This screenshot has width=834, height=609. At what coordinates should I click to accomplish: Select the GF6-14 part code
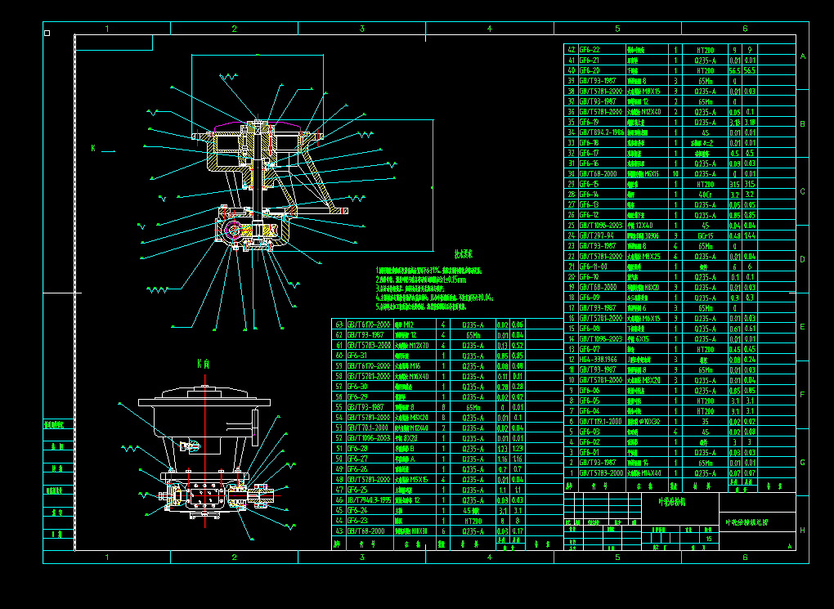(590, 195)
